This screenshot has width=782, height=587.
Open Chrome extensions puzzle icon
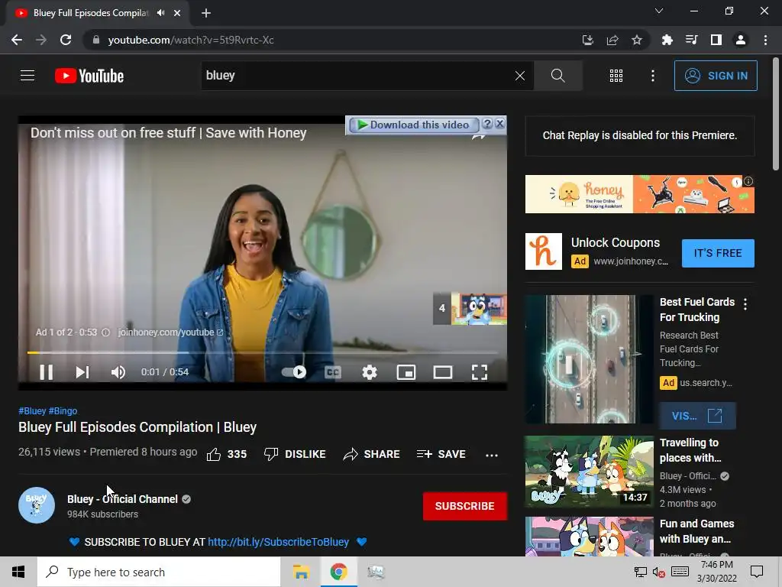pyautogui.click(x=667, y=40)
